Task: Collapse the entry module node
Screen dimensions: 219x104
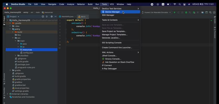Action: pos(10,29)
